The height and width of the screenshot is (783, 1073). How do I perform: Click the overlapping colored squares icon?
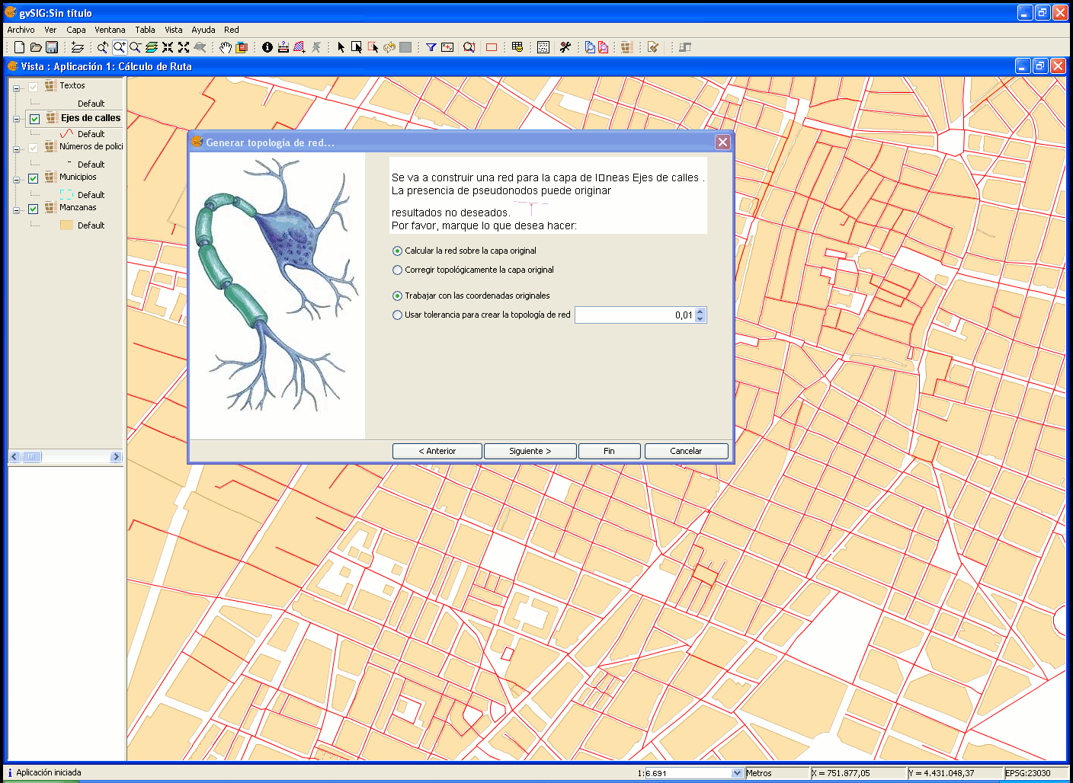pos(242,47)
